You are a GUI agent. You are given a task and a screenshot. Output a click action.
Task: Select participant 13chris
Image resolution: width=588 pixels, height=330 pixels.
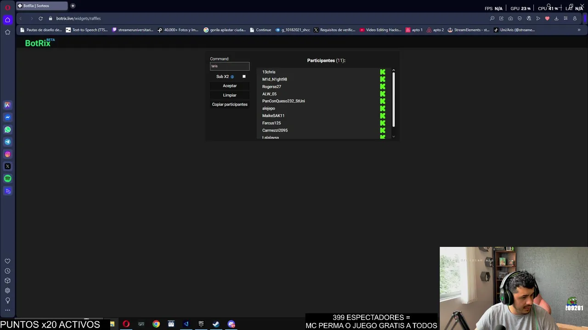click(269, 72)
